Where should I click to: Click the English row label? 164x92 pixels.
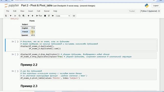point(25,28)
